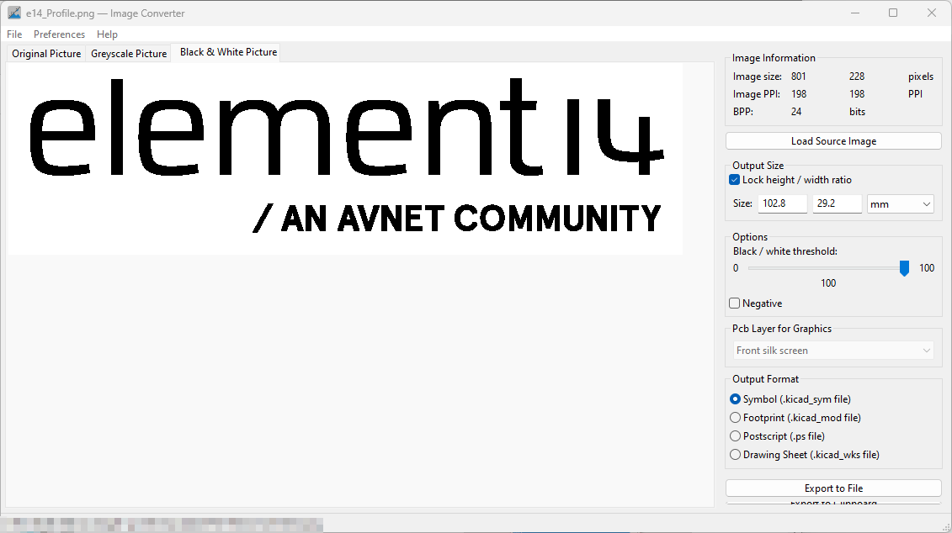The width and height of the screenshot is (952, 533).
Task: Open the mm units dropdown
Action: pos(901,204)
